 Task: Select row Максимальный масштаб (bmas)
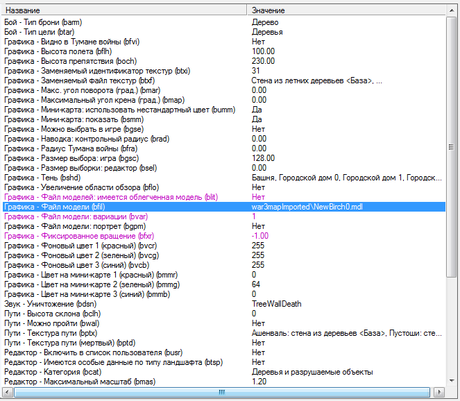(224, 382)
